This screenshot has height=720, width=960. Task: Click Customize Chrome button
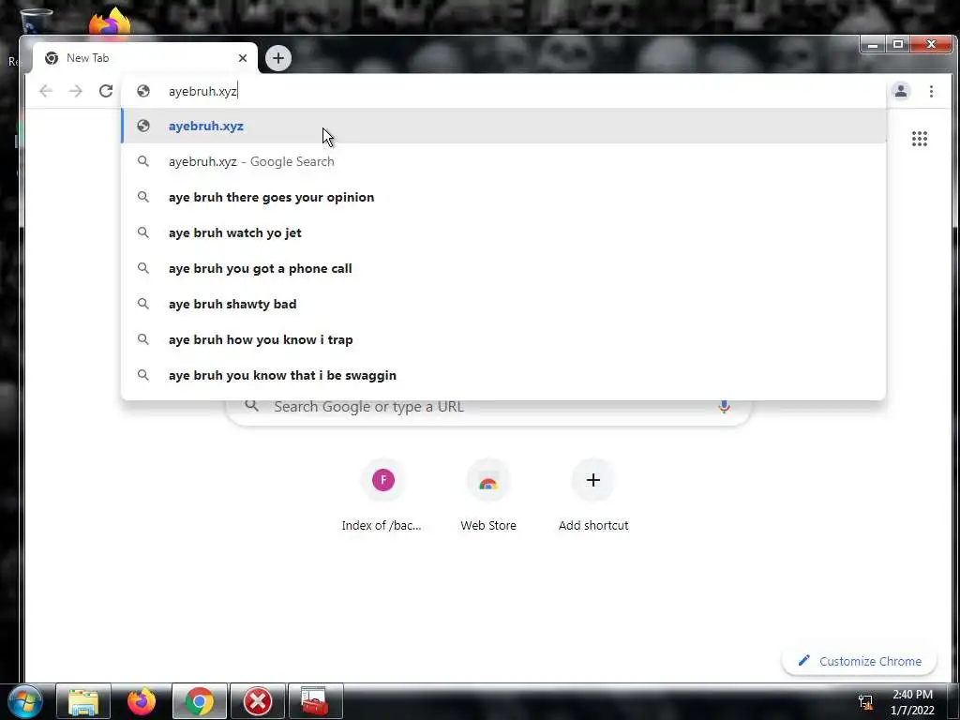(x=860, y=661)
